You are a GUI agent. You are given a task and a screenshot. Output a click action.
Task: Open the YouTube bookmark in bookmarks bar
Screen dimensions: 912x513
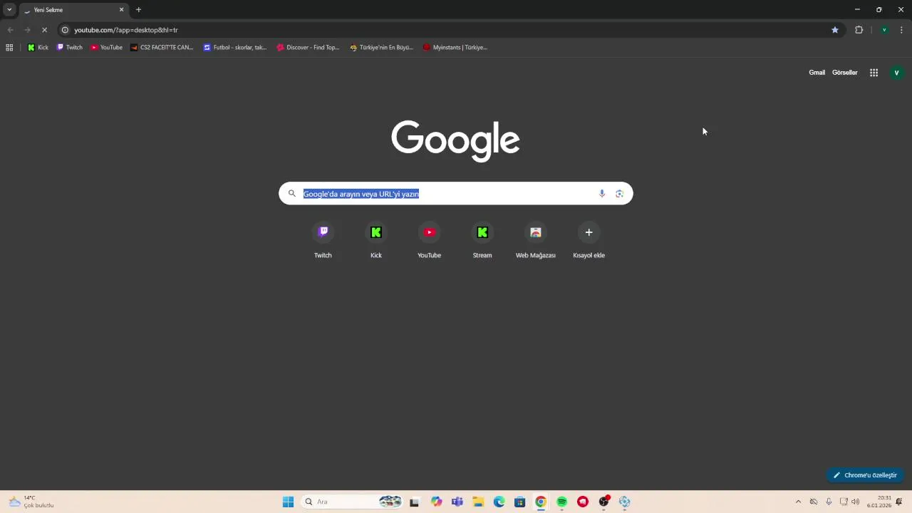107,48
